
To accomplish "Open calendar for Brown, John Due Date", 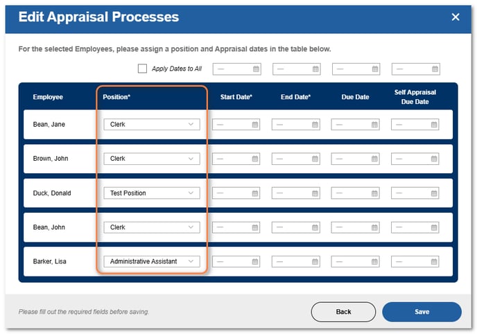I will 374,159.
